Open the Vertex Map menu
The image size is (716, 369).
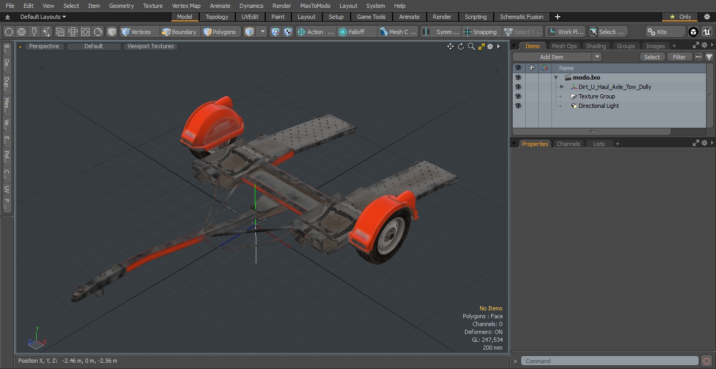click(186, 6)
